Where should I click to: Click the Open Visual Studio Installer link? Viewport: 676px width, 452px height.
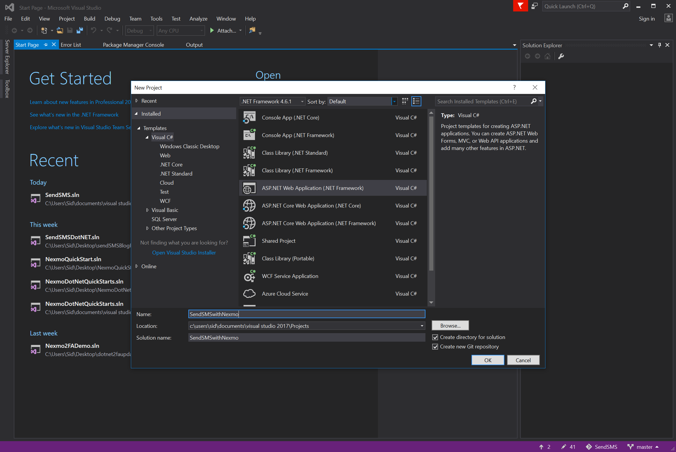pyautogui.click(x=183, y=252)
